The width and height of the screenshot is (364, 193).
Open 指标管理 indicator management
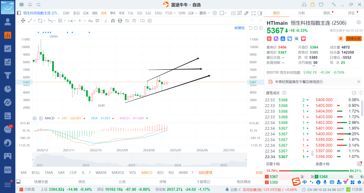point(205,172)
